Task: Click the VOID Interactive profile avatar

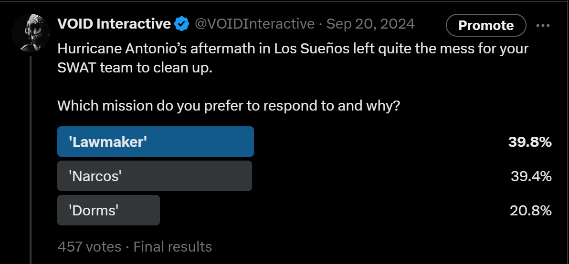Action: click(x=31, y=32)
